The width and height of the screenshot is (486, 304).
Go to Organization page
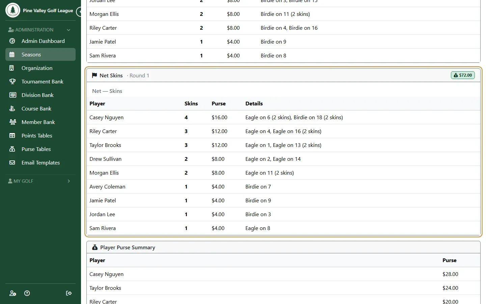pyautogui.click(x=40, y=68)
